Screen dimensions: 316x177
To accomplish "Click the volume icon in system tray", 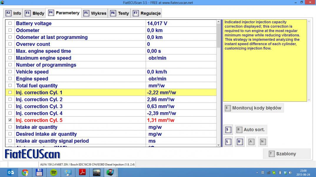I will [x=290, y=173].
